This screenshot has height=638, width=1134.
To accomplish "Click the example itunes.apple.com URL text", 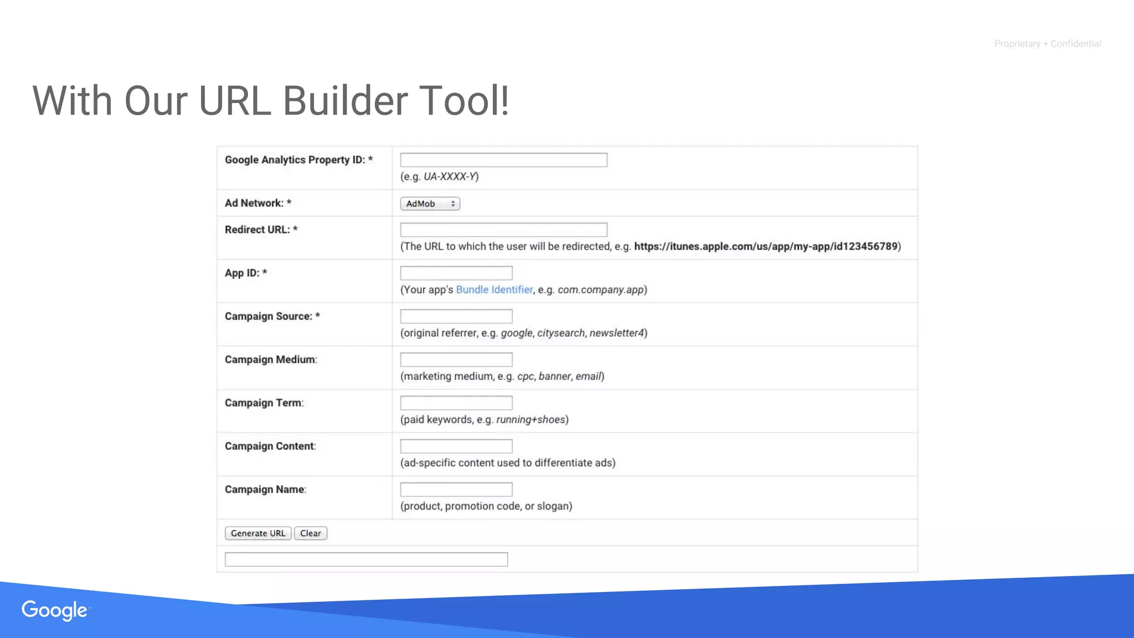I will 766,246.
